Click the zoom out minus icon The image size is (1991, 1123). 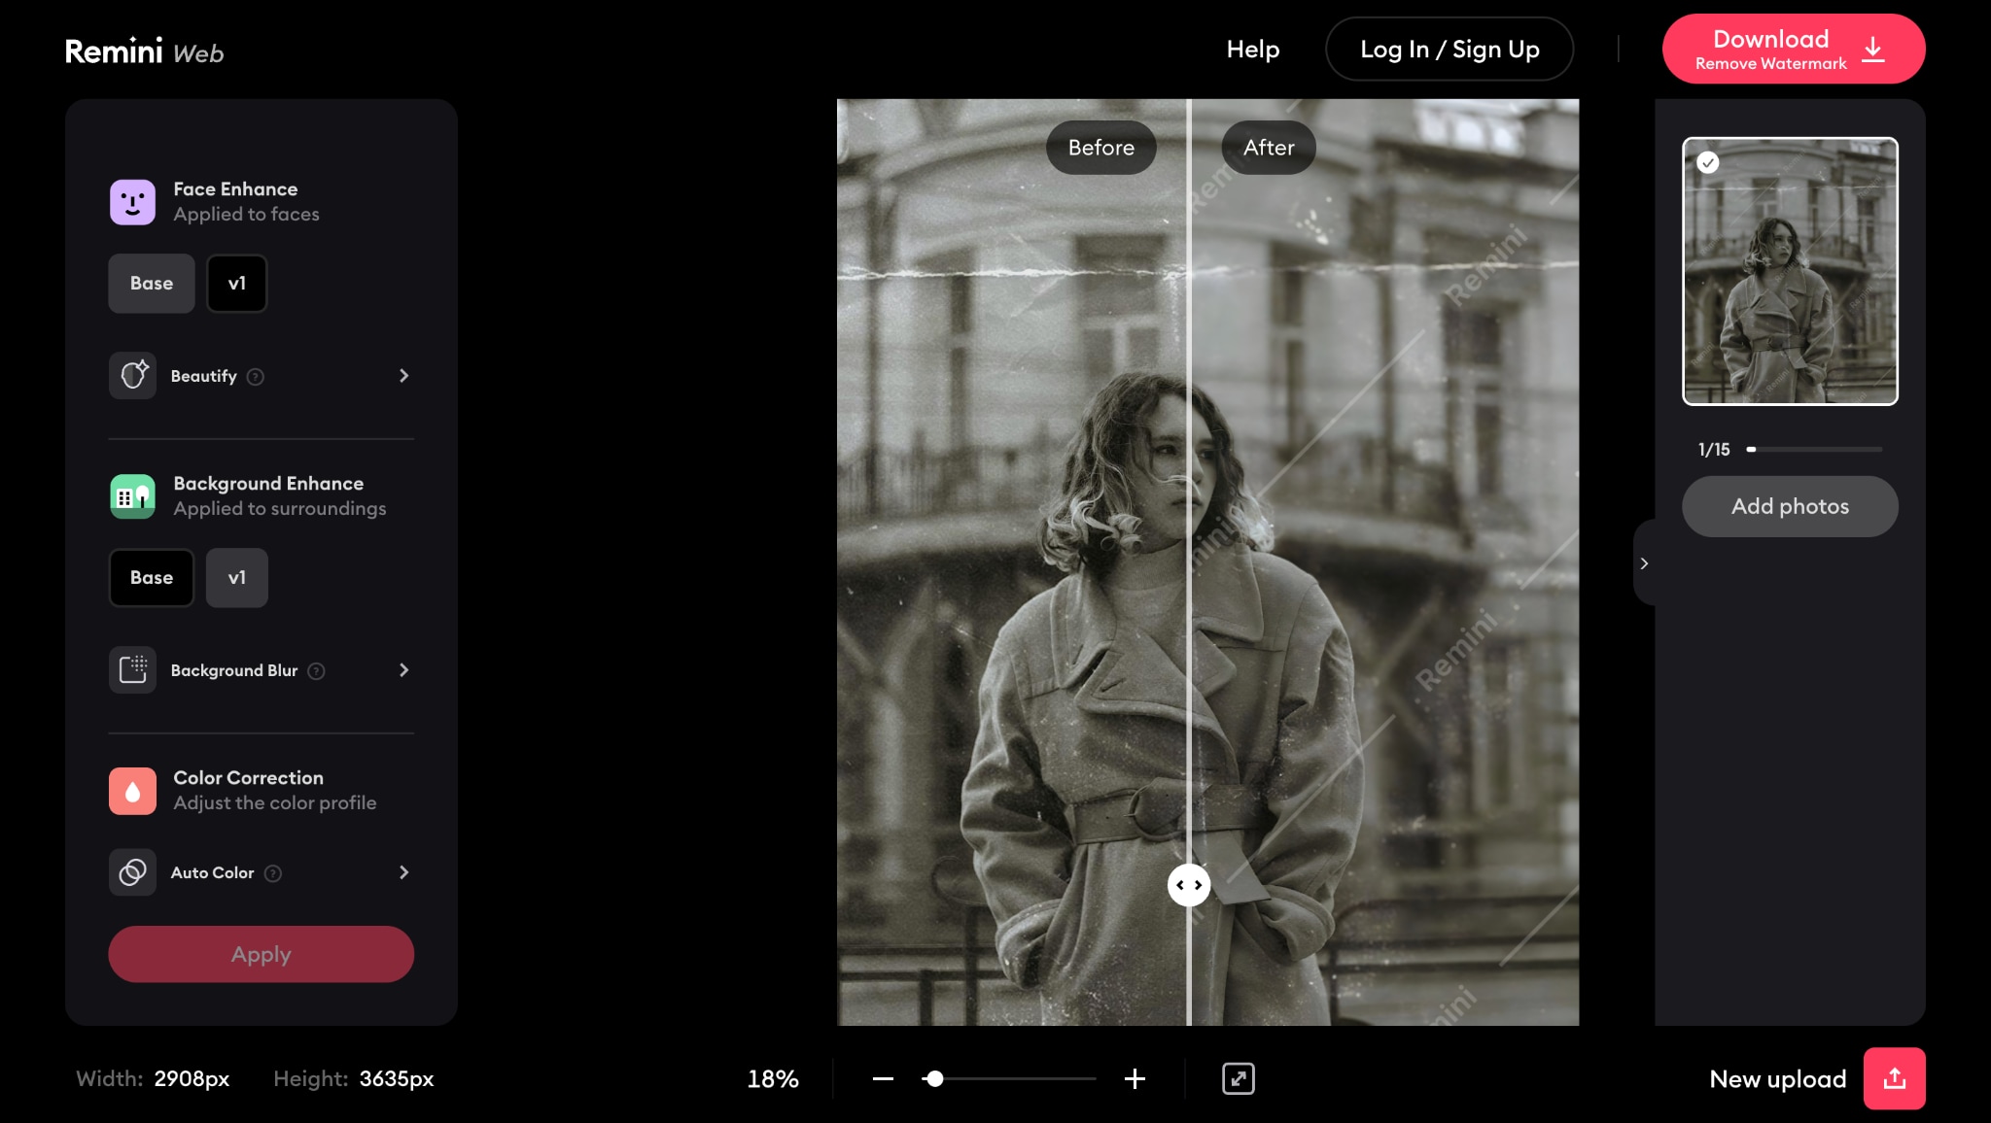coord(883,1079)
